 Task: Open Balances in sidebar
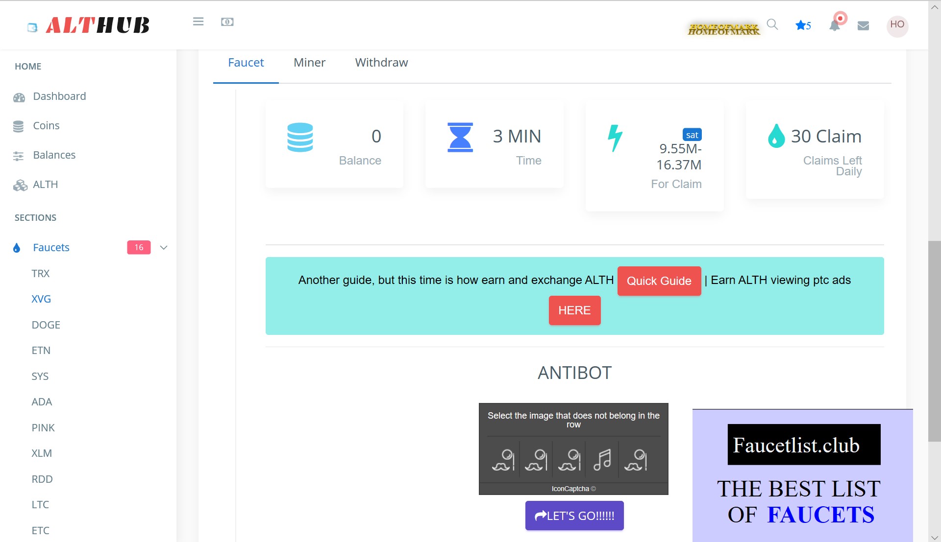[x=54, y=155]
